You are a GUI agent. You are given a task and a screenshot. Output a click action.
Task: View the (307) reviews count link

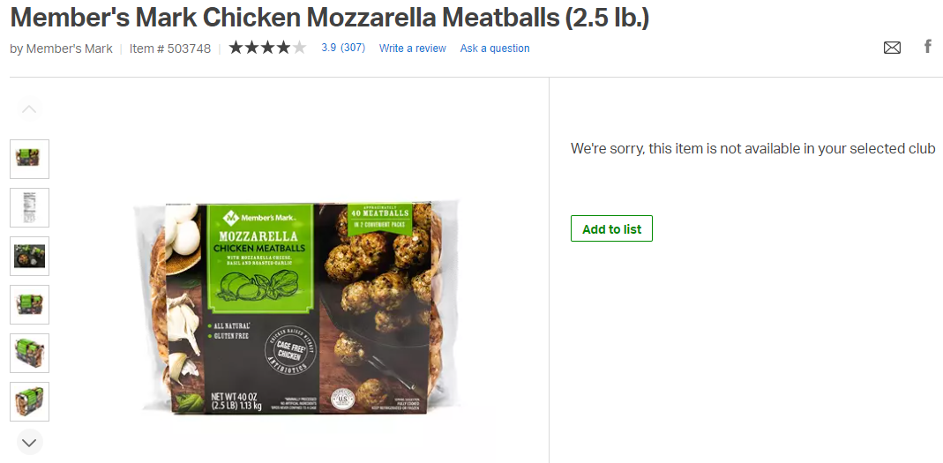tap(353, 48)
